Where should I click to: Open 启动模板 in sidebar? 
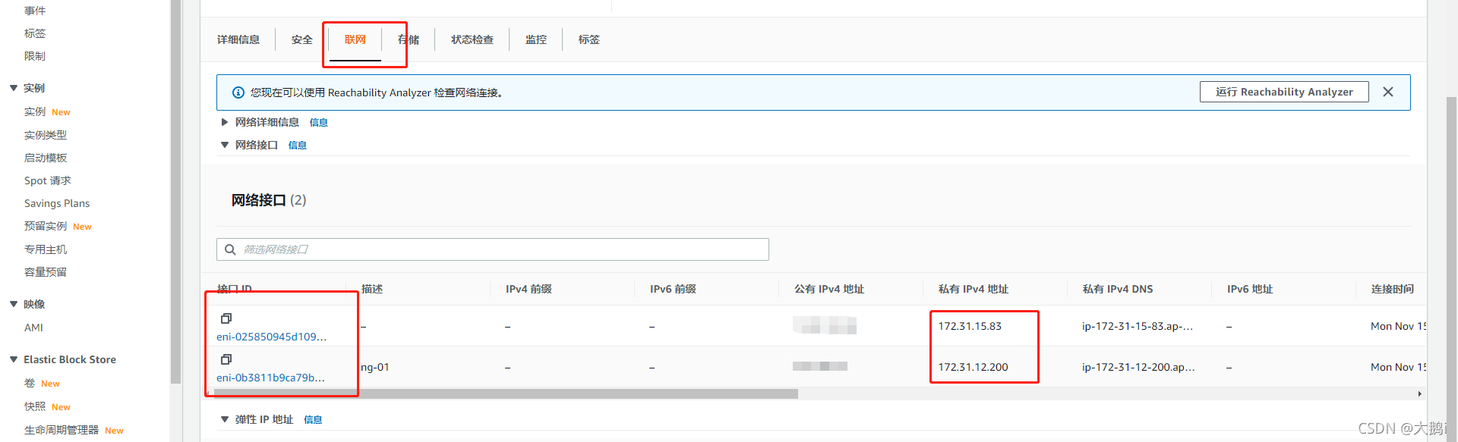(x=46, y=158)
